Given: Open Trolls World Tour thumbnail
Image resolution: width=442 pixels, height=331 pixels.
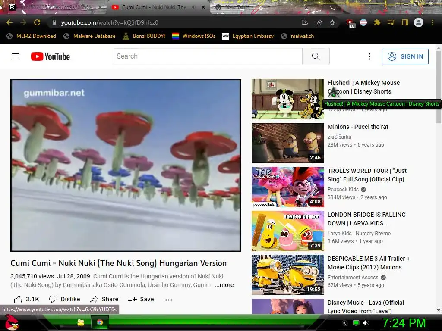Looking at the screenshot, I should click(288, 187).
